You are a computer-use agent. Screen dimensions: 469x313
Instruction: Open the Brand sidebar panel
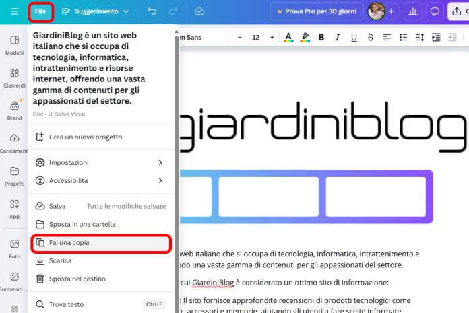click(x=14, y=111)
